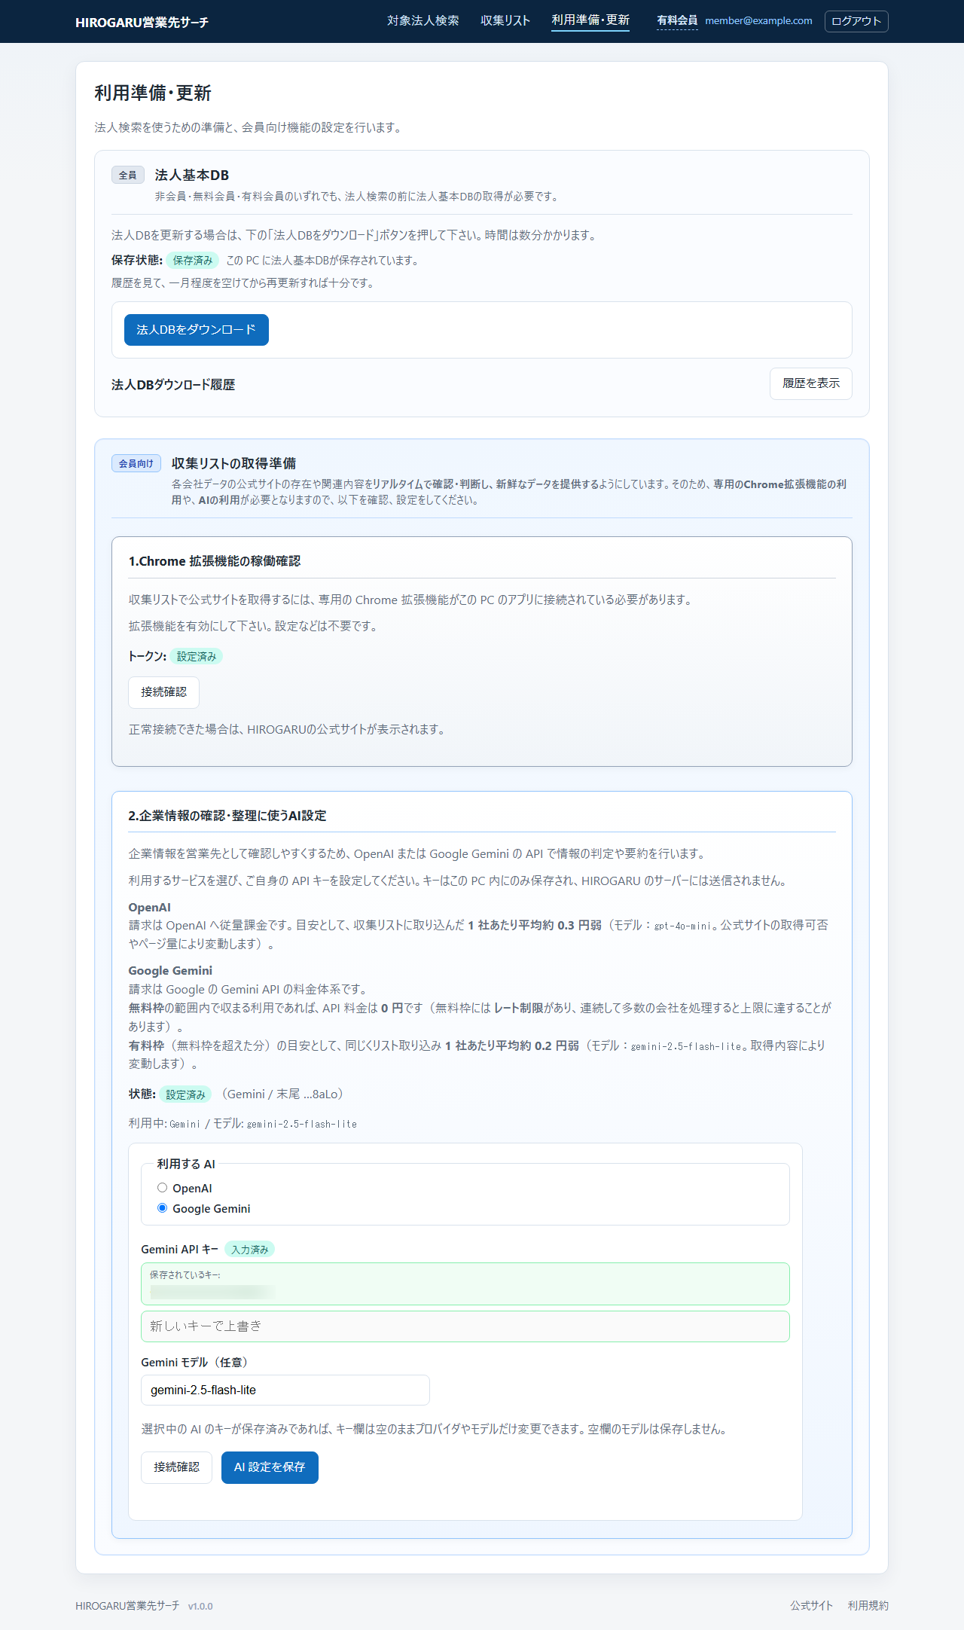Click the 2.企業情報の確認・整理に使うAI設定 heading
The height and width of the screenshot is (1630, 964).
click(x=227, y=816)
